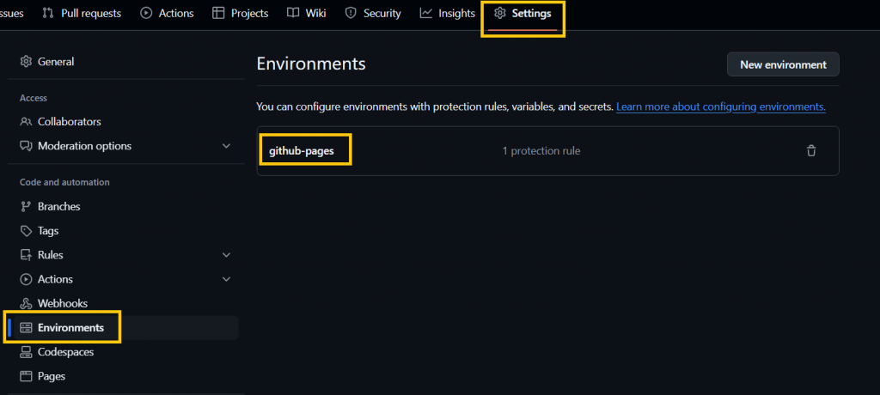The image size is (880, 395).
Task: Click the pull request icon in top bar
Action: [x=48, y=14]
